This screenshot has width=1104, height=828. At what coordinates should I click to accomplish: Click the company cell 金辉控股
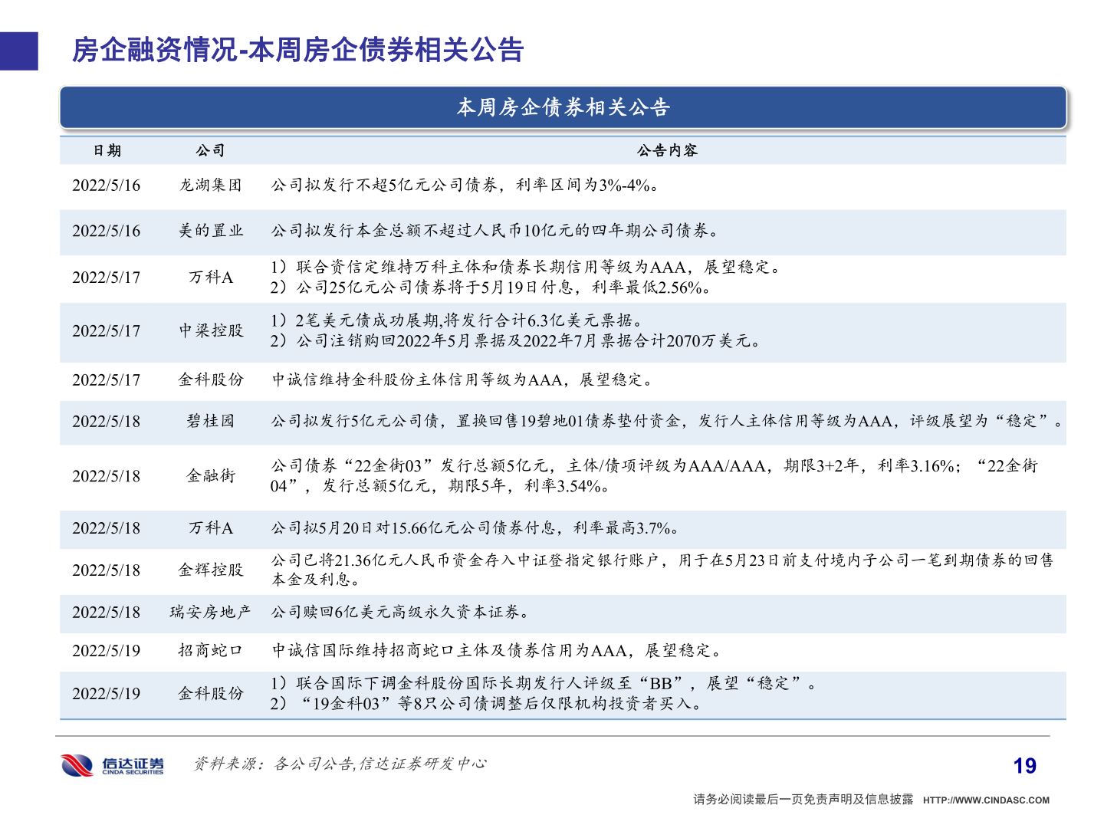coord(211,570)
